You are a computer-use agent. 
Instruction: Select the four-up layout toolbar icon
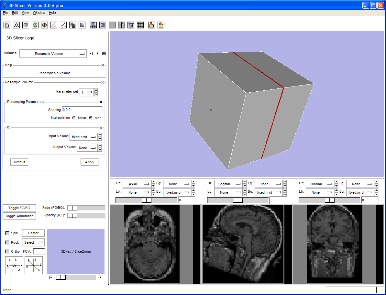[121, 25]
